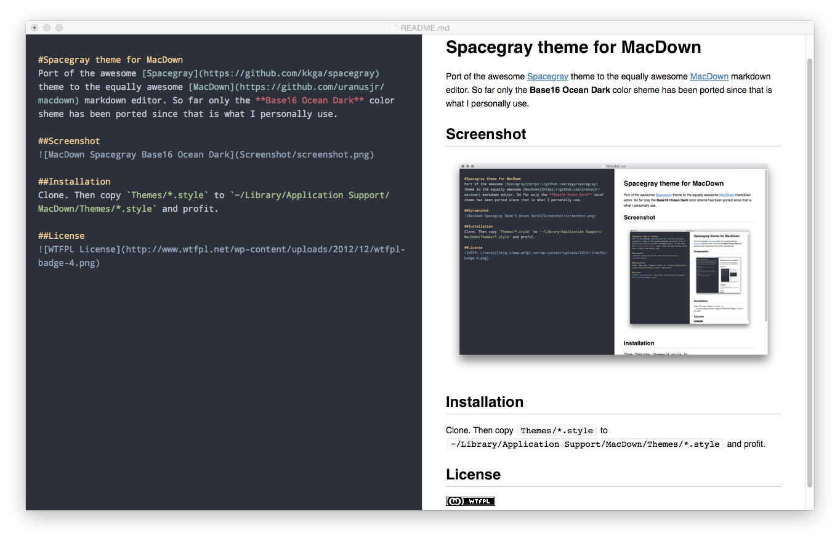Click the '#Spacegray theme for MacDown' editor line
Image resolution: width=840 pixels, height=541 pixels.
pos(110,60)
